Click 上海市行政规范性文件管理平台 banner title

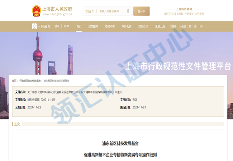(x=178, y=66)
